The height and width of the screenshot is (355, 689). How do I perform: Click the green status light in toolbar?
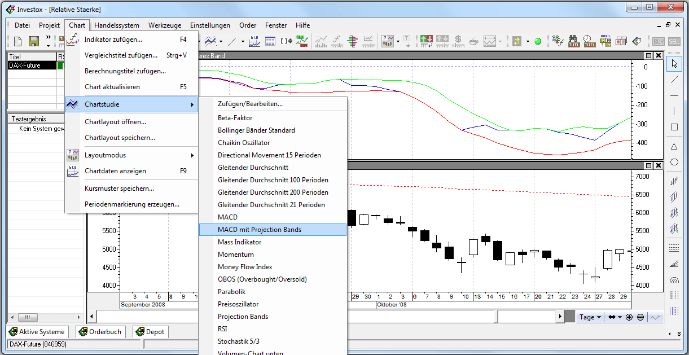(538, 41)
